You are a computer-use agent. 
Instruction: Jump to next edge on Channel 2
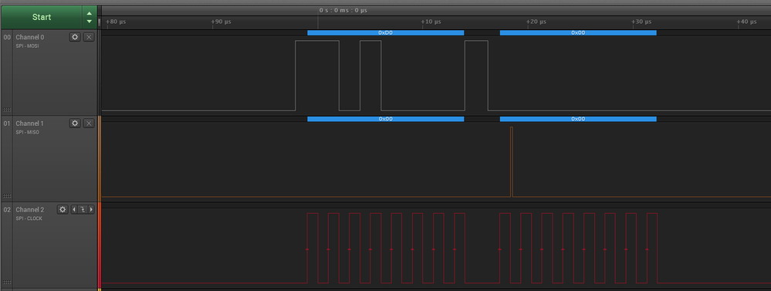92,209
